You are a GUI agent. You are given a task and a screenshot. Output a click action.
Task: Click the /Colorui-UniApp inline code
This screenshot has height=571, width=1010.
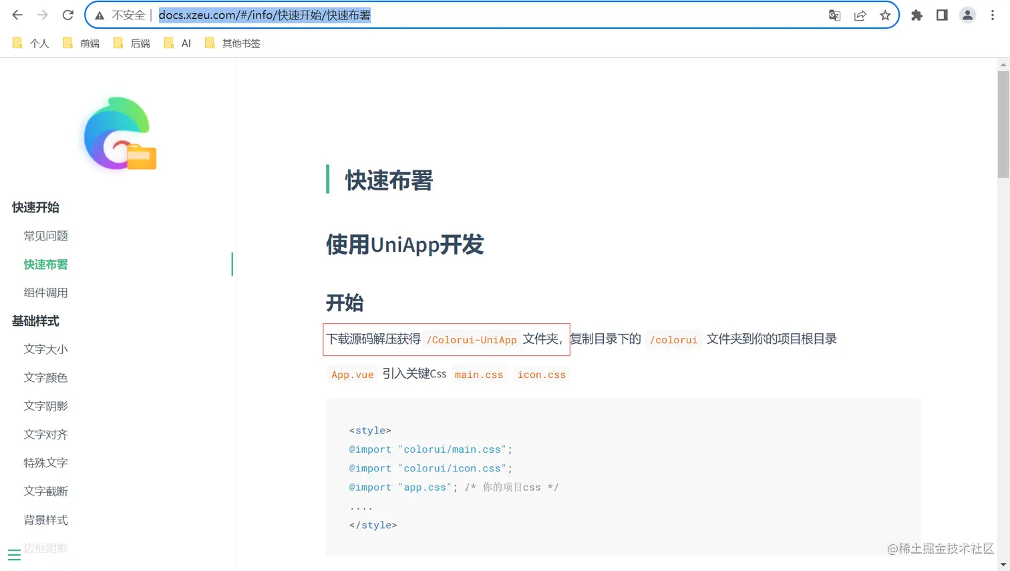472,340
